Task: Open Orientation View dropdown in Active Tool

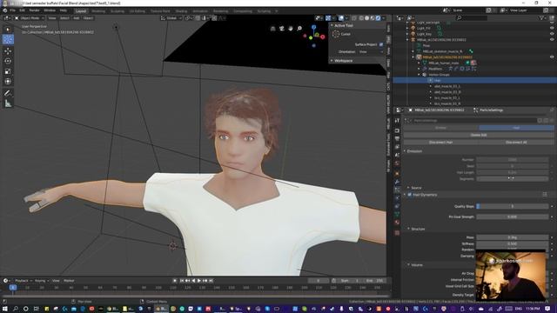Action: tap(372, 52)
